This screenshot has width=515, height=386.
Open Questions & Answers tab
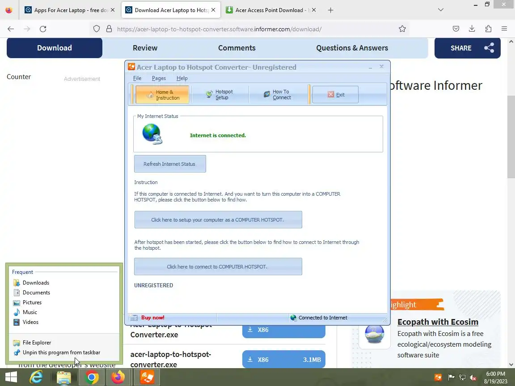coord(352,48)
